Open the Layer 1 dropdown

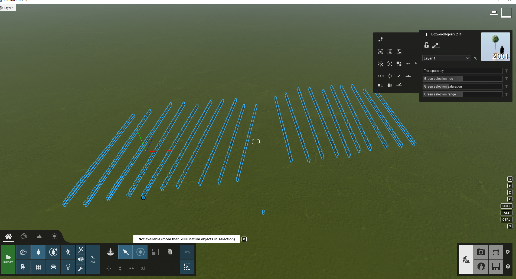(446, 58)
